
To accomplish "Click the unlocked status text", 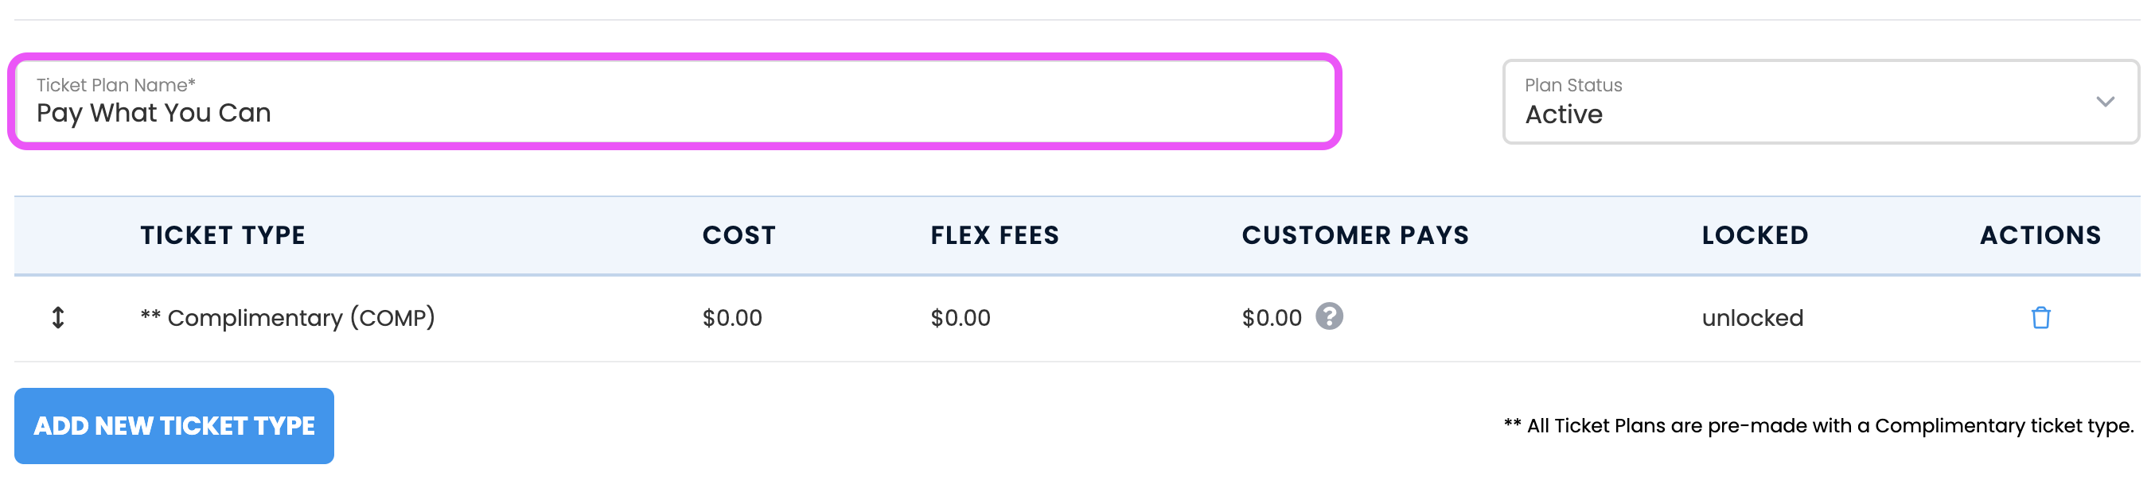I will (1752, 319).
